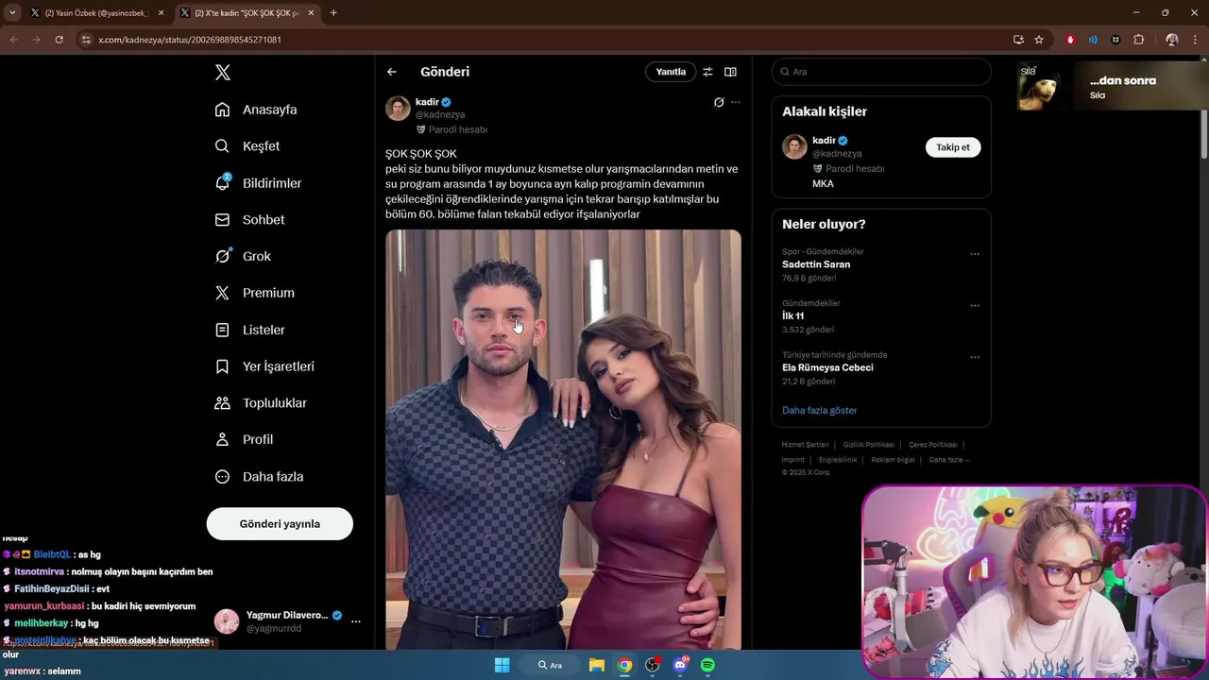This screenshot has height=680, width=1209.
Task: Expand the Daha fazla footer menu
Action: pos(949,460)
